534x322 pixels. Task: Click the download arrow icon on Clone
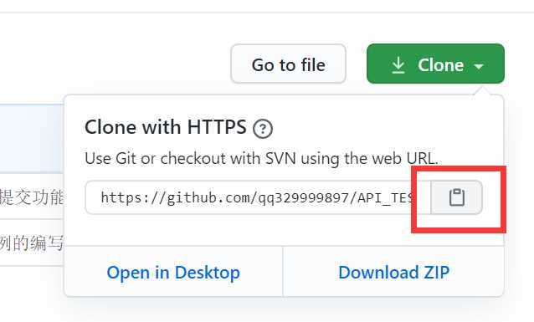tap(398, 65)
